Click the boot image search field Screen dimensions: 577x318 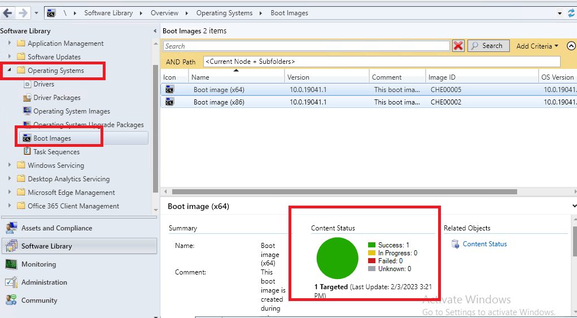[307, 46]
